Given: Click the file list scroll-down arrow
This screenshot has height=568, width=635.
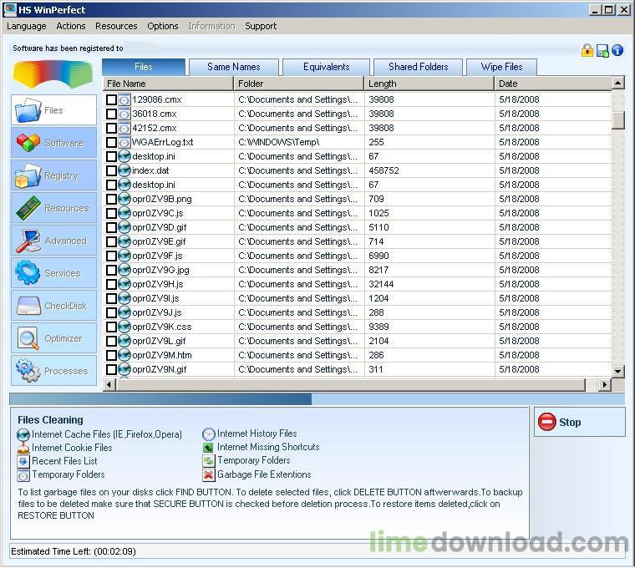Looking at the screenshot, I should click(x=618, y=370).
